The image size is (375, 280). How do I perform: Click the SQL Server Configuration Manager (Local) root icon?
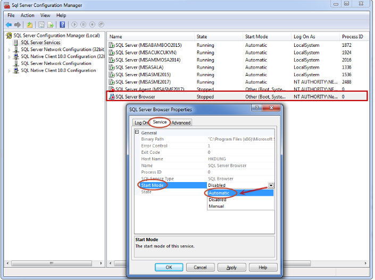9,36
